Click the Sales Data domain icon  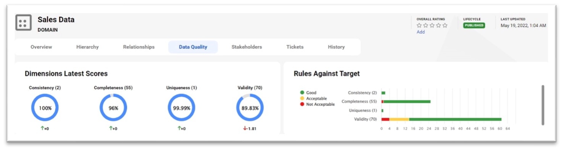click(x=23, y=22)
